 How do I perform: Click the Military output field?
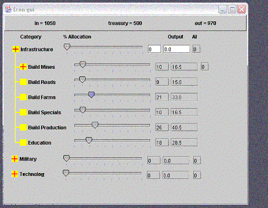pos(176,161)
